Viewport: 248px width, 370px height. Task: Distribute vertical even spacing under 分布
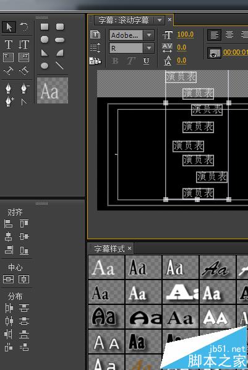point(24,348)
